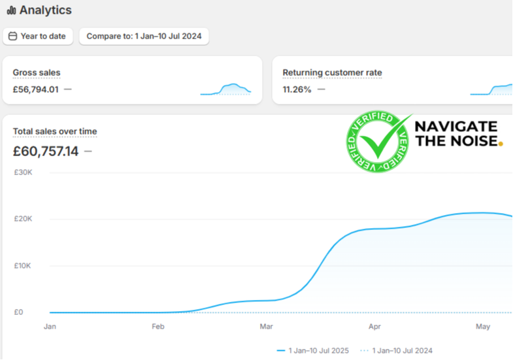The width and height of the screenshot is (513, 360).
Task: Click the £20K y-axis label
Action: 23,219
